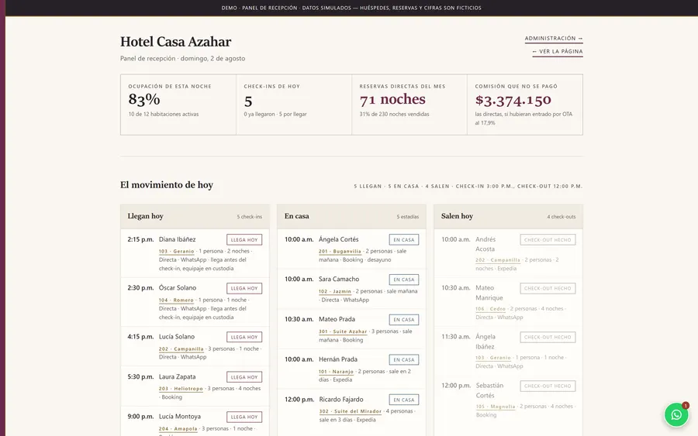Click the Hotel Casa Azahar title
Viewport: 698px width, 436px height.
(x=176, y=42)
